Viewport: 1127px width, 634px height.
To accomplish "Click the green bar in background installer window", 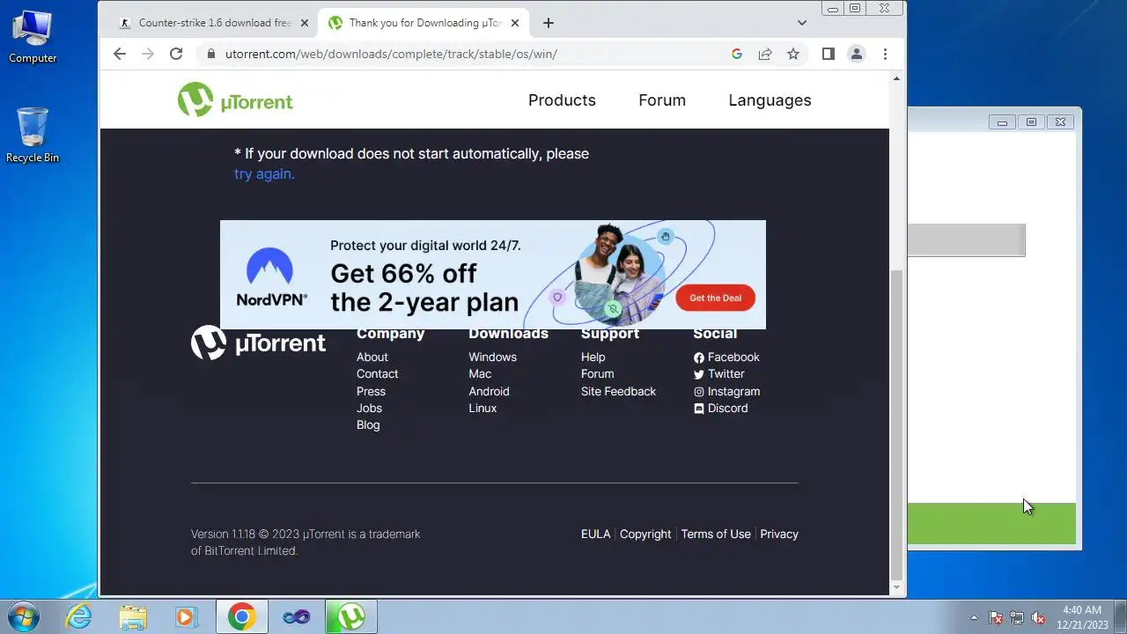I will (x=991, y=524).
